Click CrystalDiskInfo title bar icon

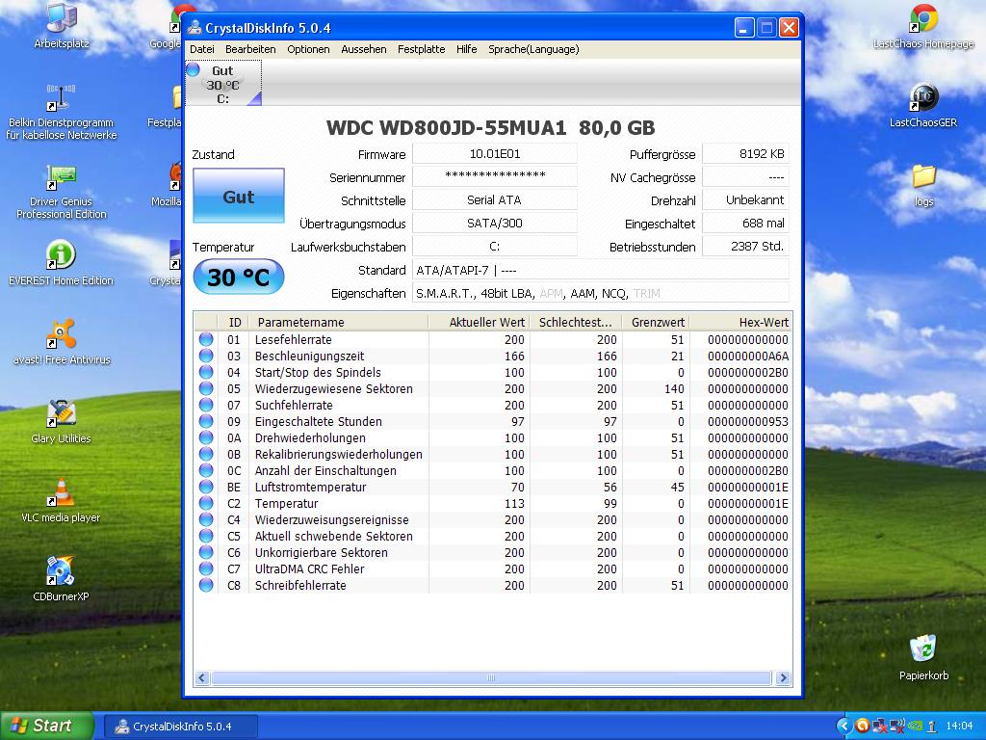click(195, 28)
